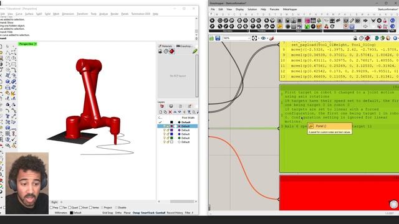The image size is (399, 224).
Task: Toggle Grid Snap in the Rhino status bar
Action: click(x=108, y=213)
